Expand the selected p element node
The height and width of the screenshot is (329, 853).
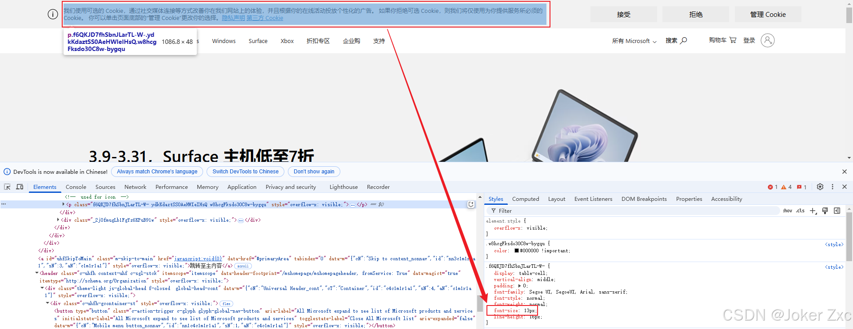[64, 204]
